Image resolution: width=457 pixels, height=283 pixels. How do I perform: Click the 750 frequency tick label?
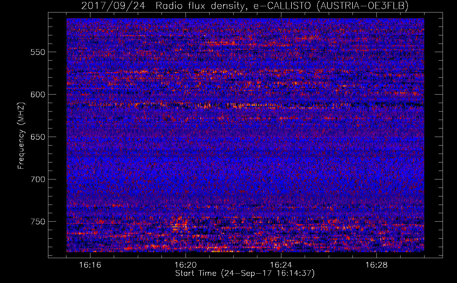tap(38, 222)
